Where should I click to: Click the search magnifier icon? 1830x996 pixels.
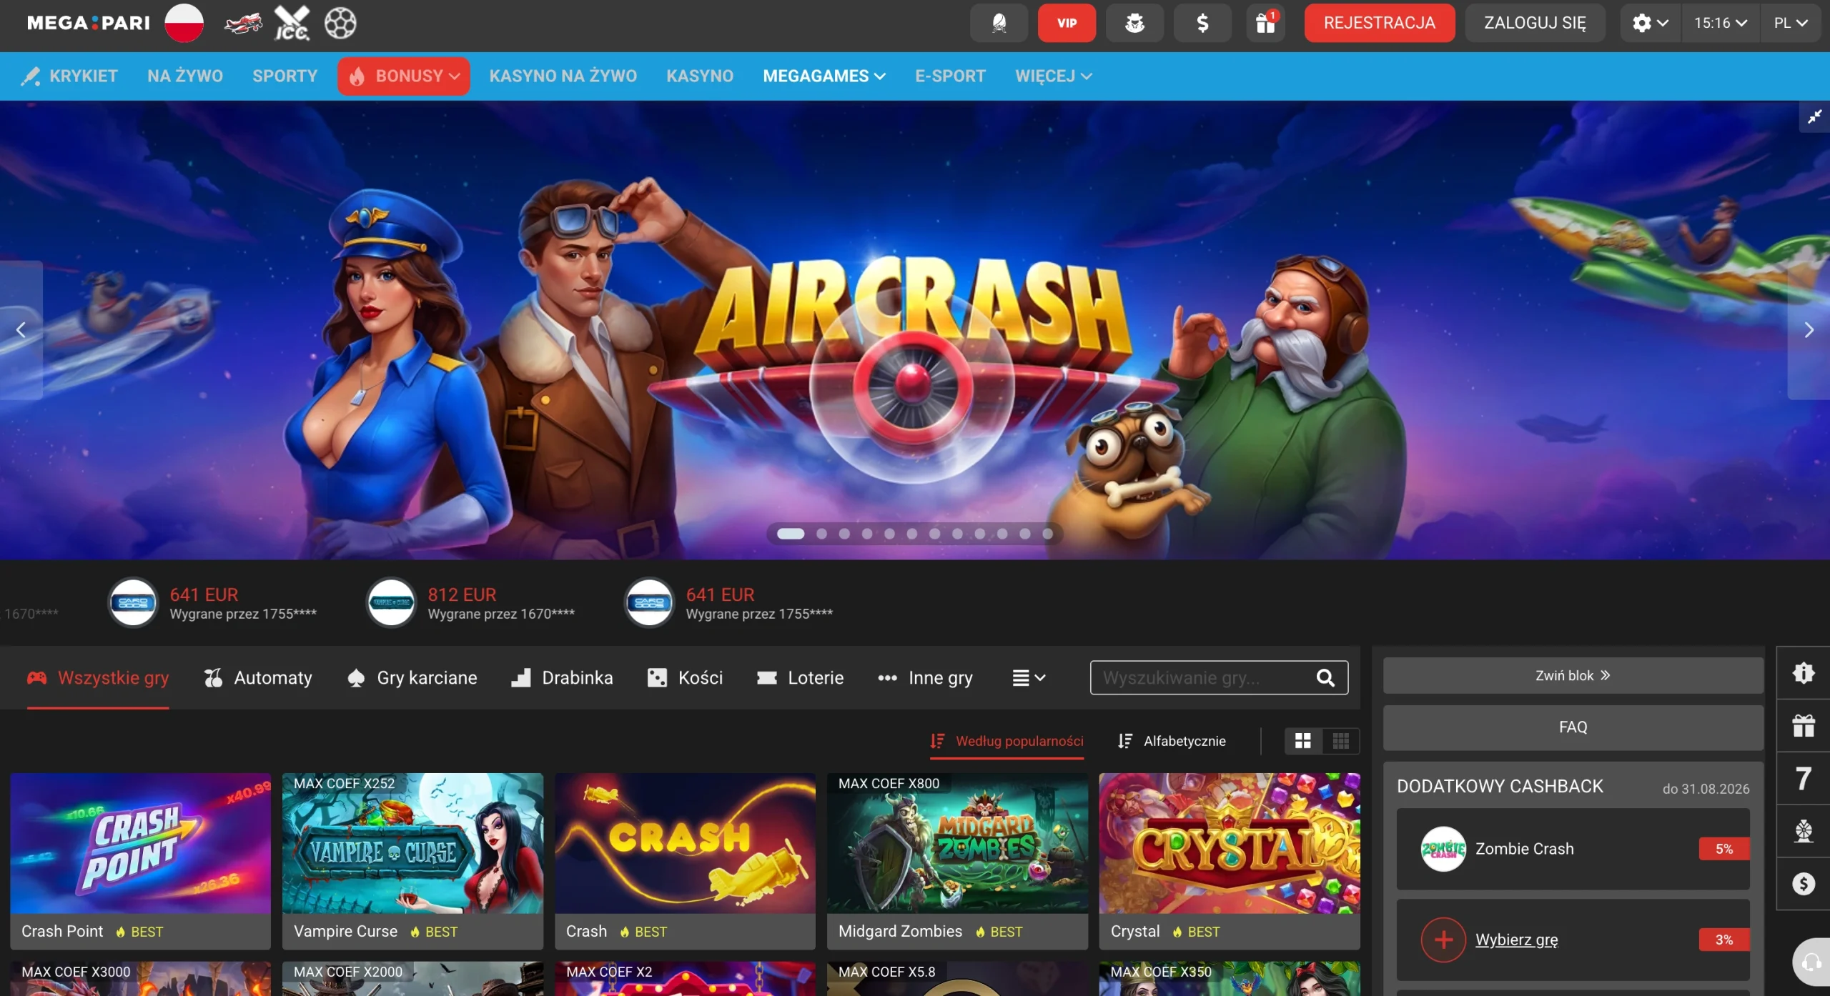click(x=1325, y=677)
